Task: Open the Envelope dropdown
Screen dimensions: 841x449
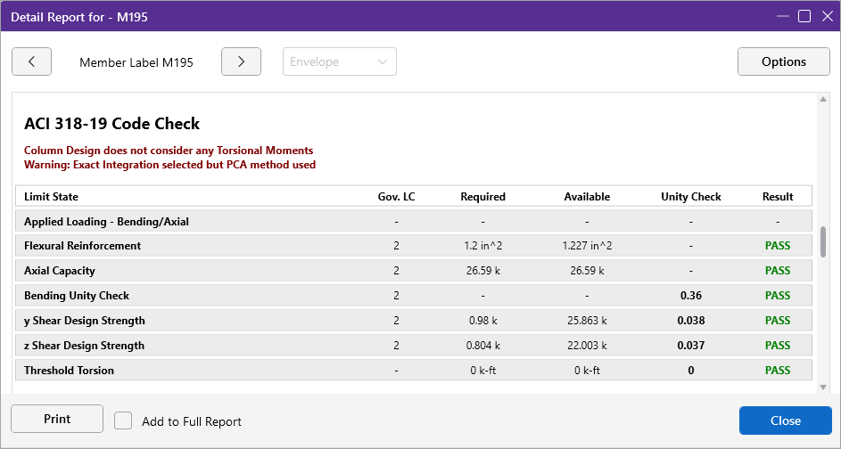Action: [340, 62]
